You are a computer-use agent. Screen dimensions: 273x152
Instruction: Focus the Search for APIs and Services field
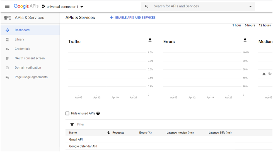point(198,6)
